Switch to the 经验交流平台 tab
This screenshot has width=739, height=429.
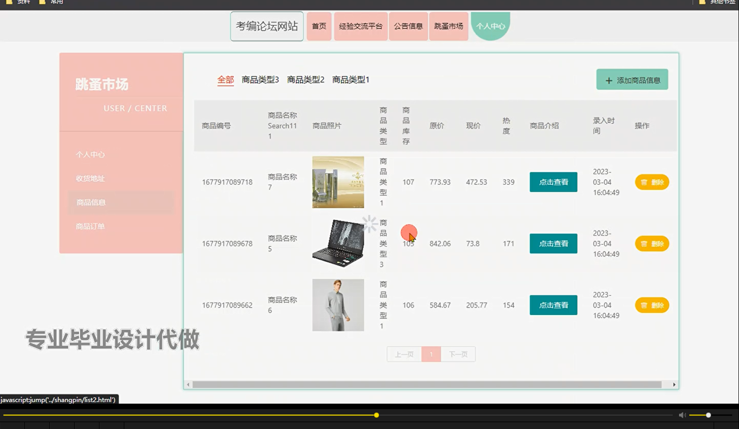pyautogui.click(x=360, y=26)
